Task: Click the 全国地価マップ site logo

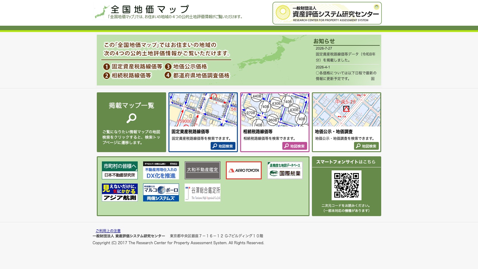Action: click(x=168, y=12)
